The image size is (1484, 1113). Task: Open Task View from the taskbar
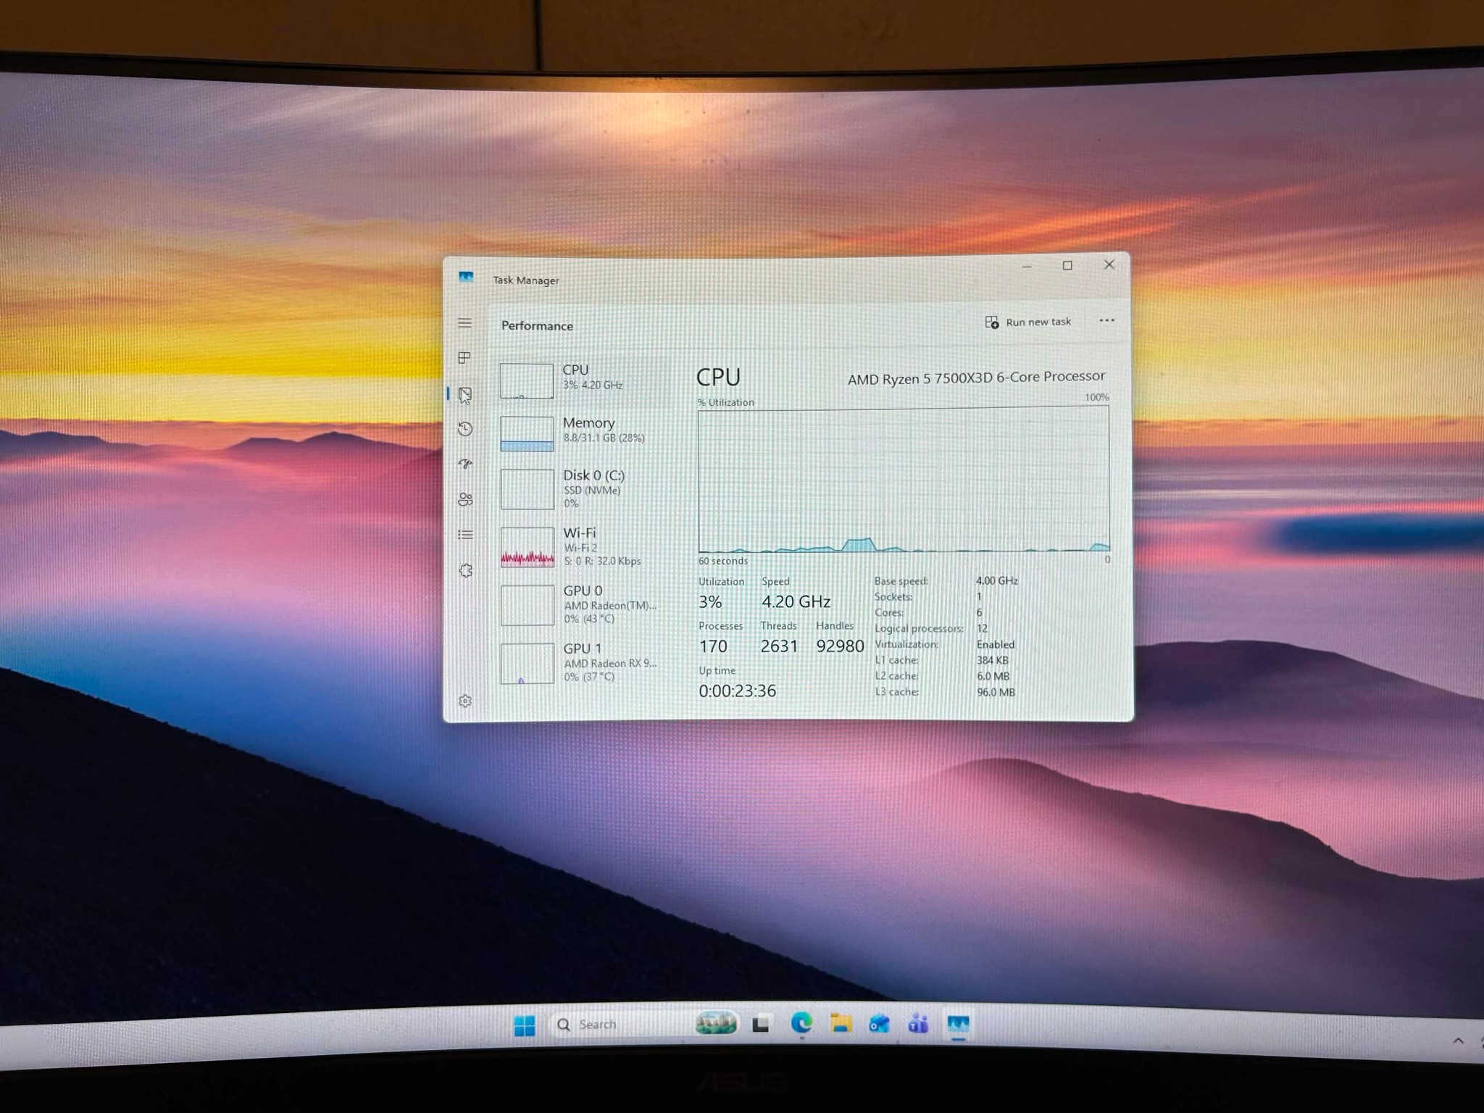pos(760,1024)
